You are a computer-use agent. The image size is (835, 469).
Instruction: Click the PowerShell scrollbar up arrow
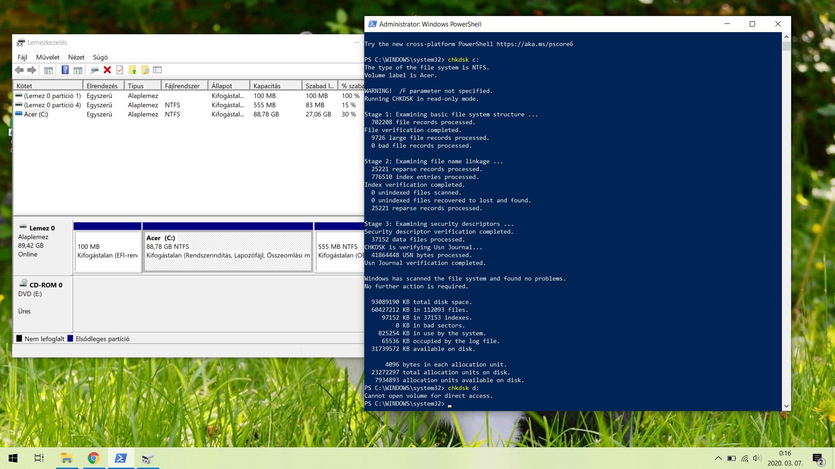click(x=786, y=37)
